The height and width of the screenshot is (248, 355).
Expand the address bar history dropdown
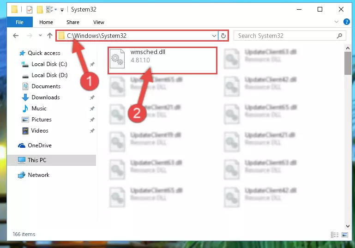214,36
